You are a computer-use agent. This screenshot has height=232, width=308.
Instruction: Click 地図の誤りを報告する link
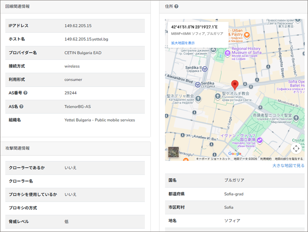[288, 159]
